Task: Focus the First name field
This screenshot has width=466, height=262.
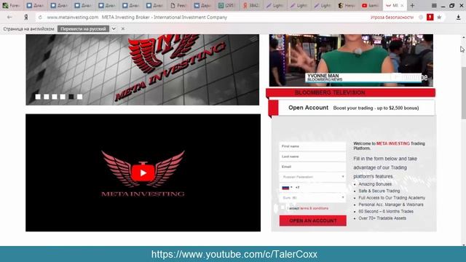Action: coord(312,146)
